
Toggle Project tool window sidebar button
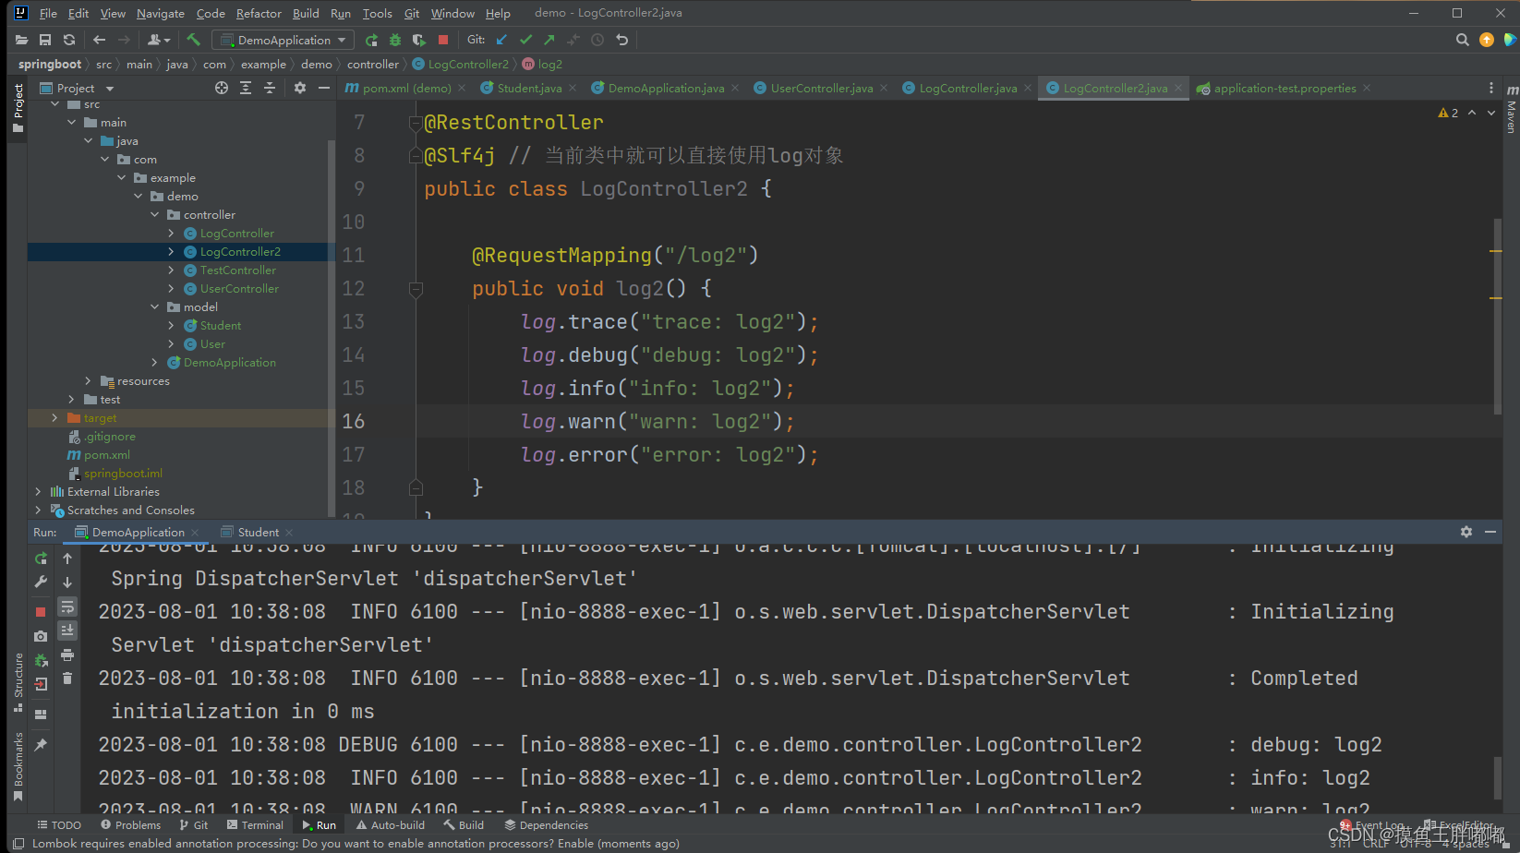18,107
